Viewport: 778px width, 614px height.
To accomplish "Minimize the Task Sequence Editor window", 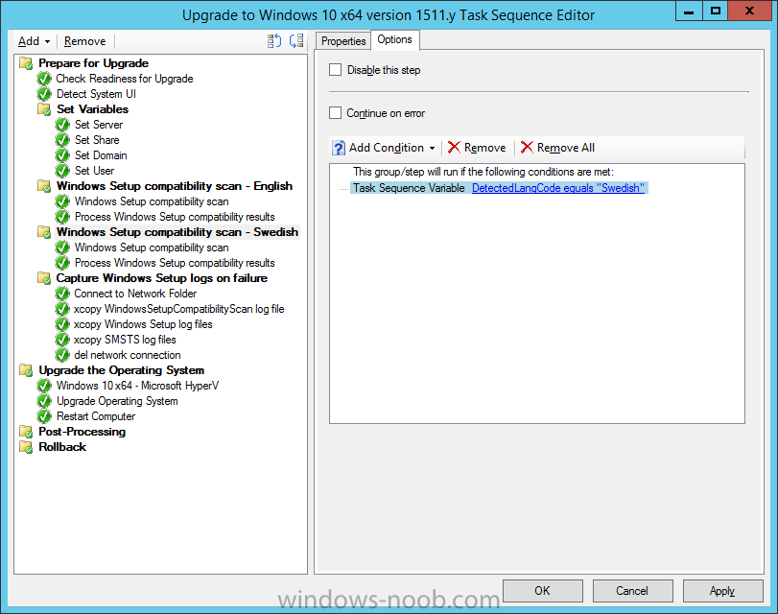I will (689, 11).
